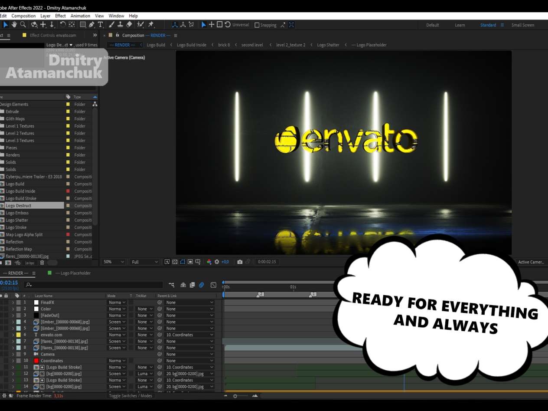Image resolution: width=548 pixels, height=411 pixels.
Task: Select the Clone Stamp tool
Action: (120, 25)
